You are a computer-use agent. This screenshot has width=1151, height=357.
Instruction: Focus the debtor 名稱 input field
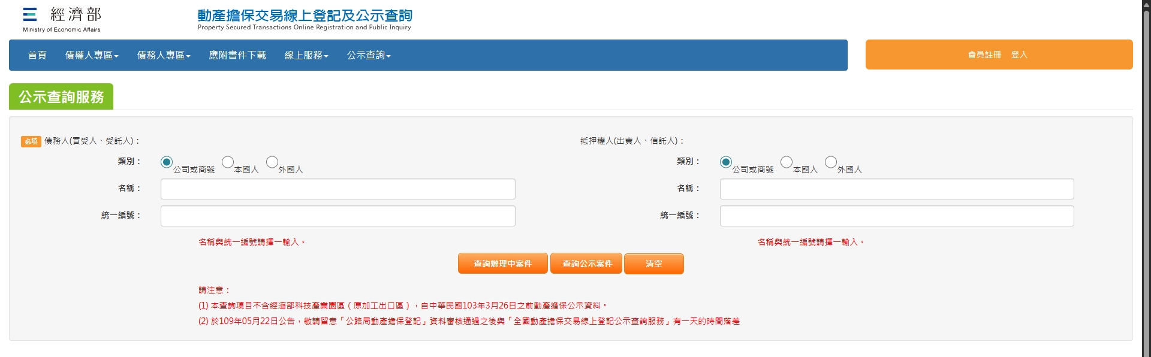[x=338, y=189]
